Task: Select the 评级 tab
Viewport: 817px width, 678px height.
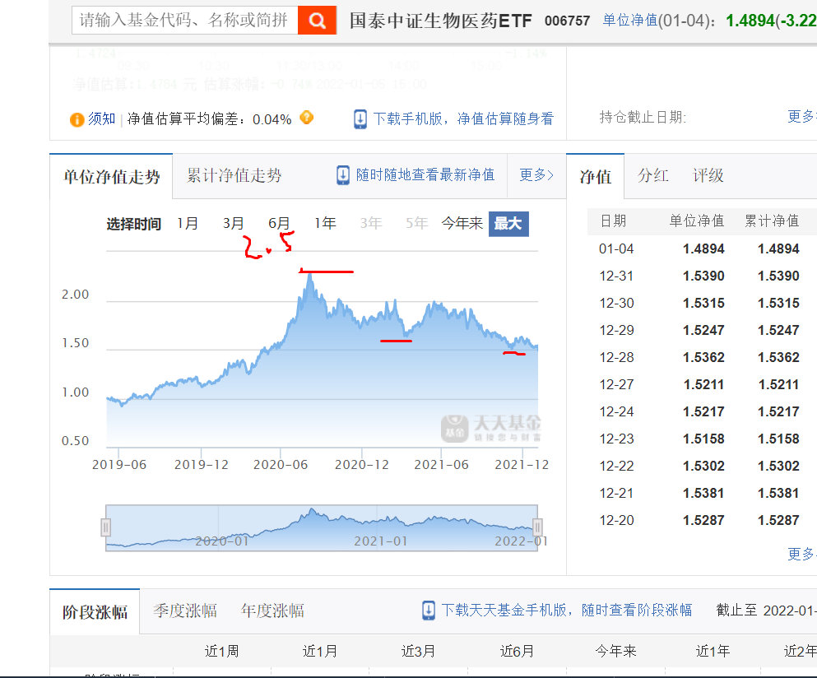Action: [708, 175]
